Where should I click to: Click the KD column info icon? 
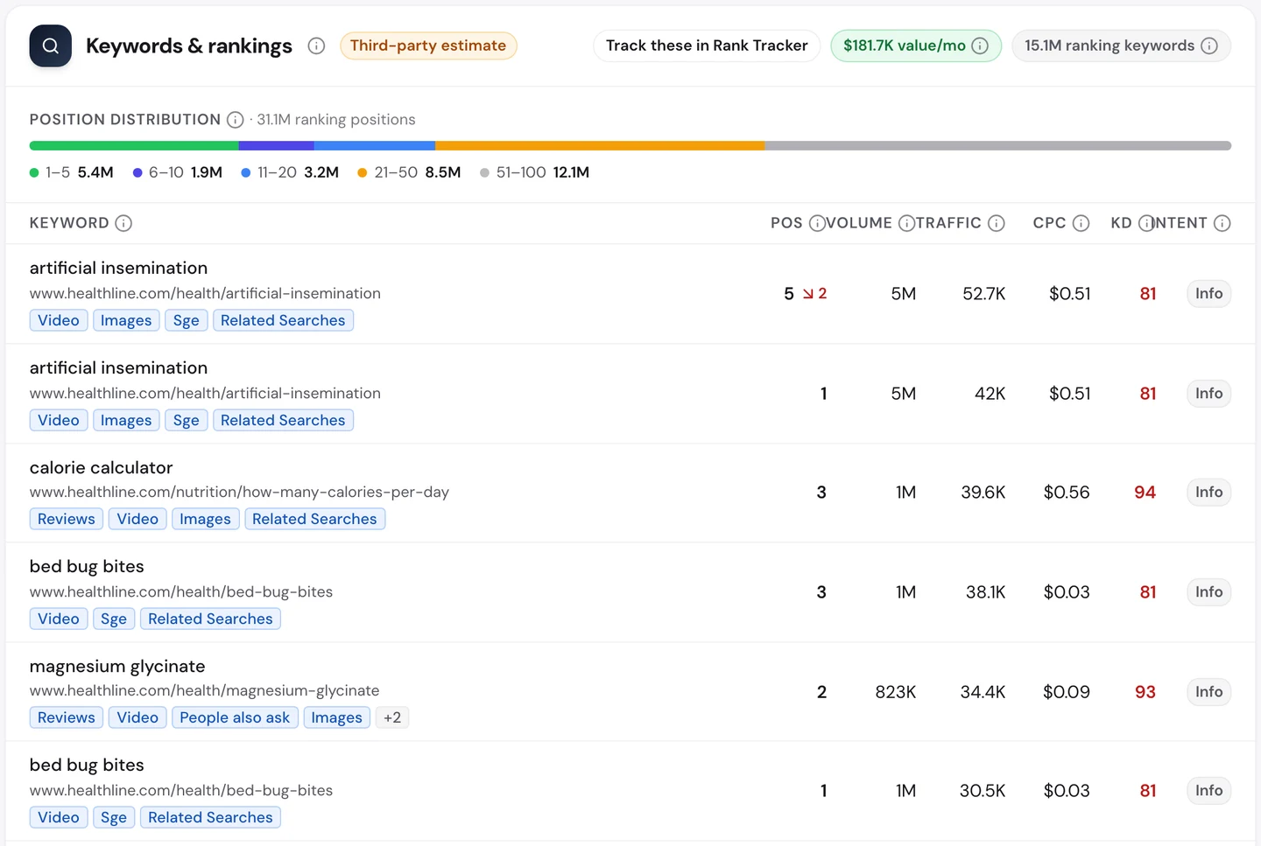1145,223
